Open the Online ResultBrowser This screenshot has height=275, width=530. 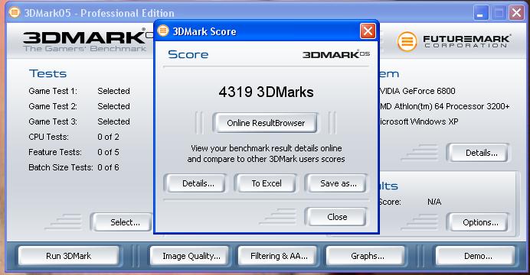point(266,123)
